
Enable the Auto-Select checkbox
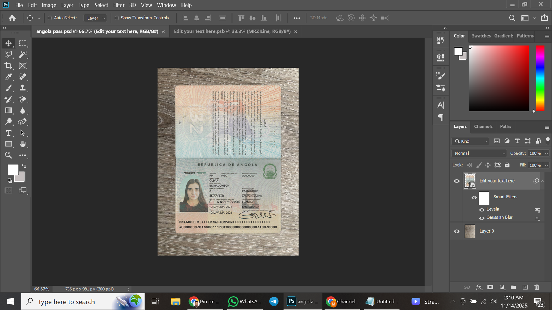click(x=50, y=18)
